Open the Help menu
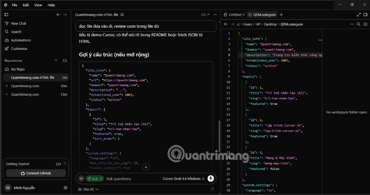The image size is (370, 195). point(51,5)
